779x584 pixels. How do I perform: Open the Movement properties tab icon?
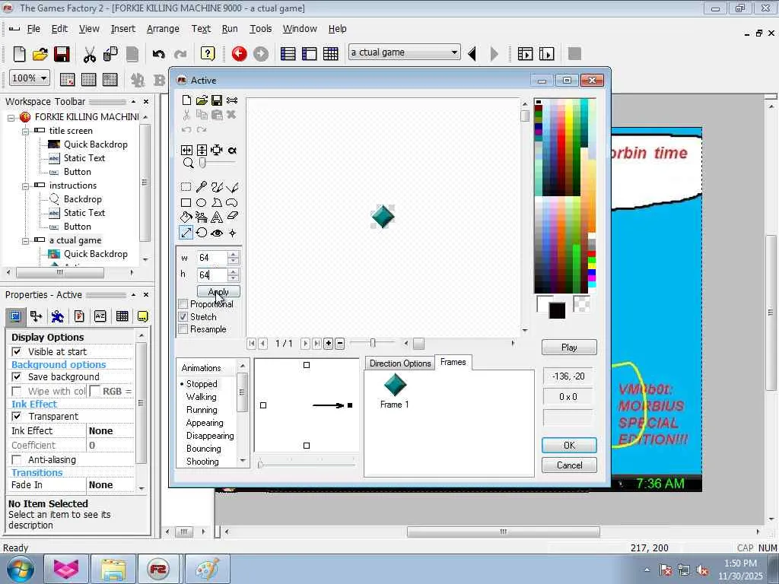click(37, 316)
